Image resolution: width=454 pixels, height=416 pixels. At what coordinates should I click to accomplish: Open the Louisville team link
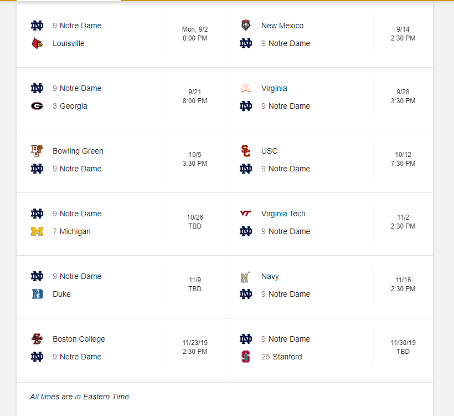(x=68, y=43)
